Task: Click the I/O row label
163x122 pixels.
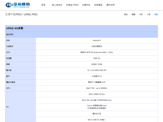Action: coord(8,107)
